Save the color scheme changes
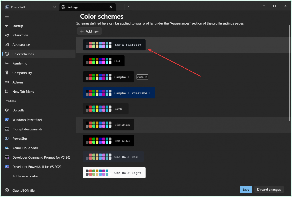Screen dimensions: 292x197 point(246,189)
